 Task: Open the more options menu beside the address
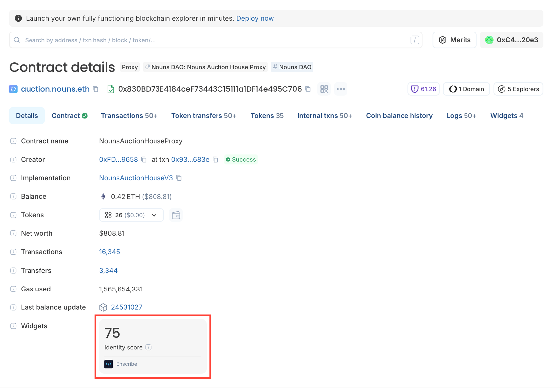(x=341, y=89)
